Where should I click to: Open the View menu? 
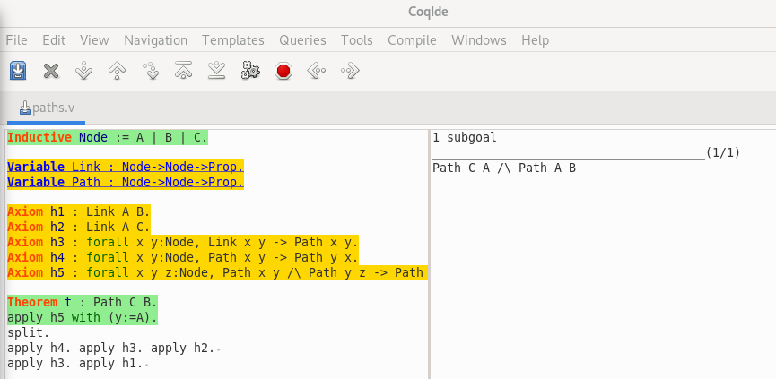94,40
